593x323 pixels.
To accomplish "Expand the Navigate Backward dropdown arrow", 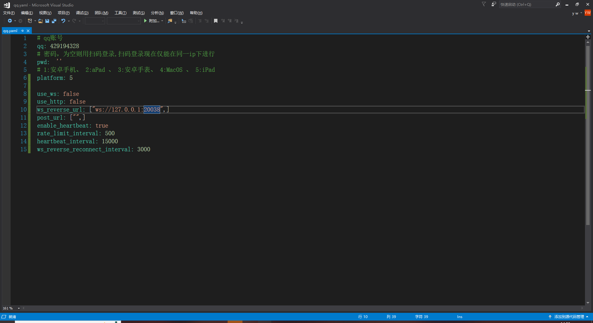I will point(15,21).
